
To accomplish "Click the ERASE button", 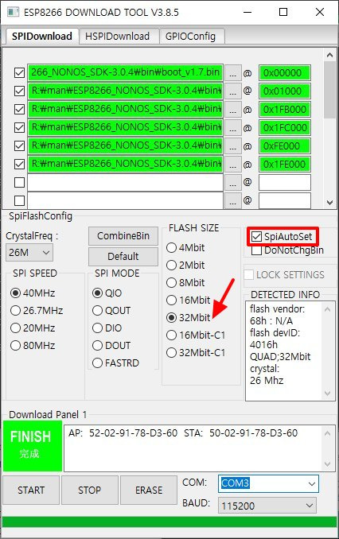I will pyautogui.click(x=149, y=490).
